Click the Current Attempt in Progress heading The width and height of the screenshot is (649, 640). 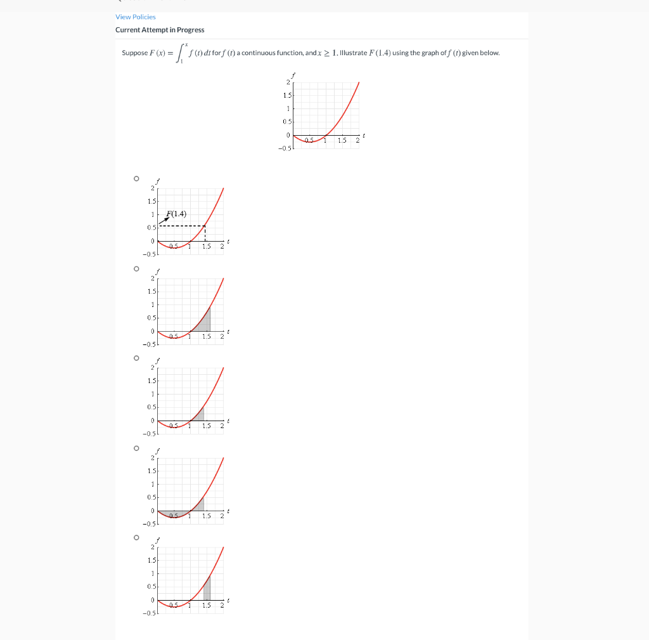[x=159, y=30]
